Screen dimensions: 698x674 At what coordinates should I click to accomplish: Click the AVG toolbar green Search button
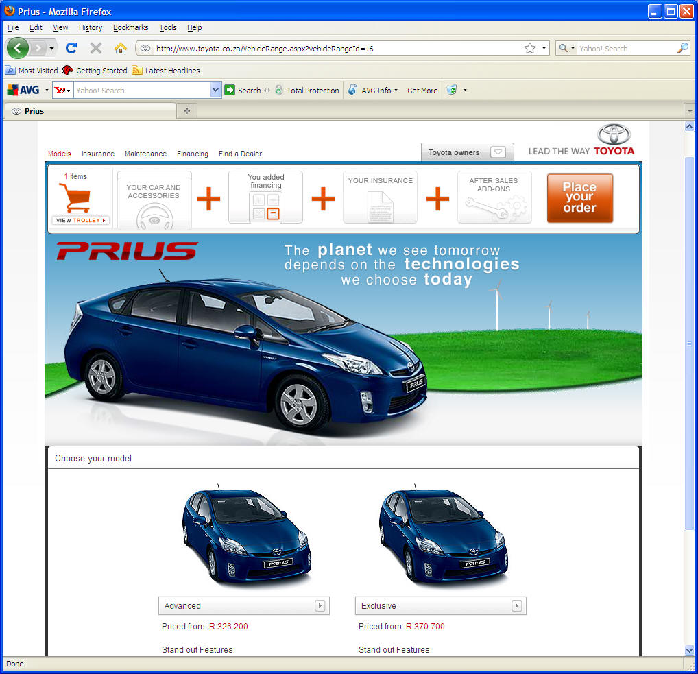[243, 90]
